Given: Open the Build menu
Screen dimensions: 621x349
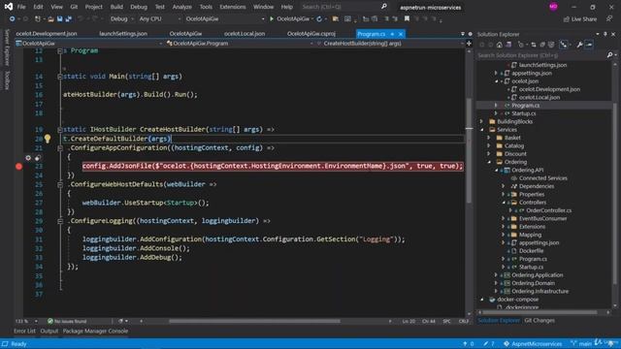Looking at the screenshot, I should click(x=116, y=7).
